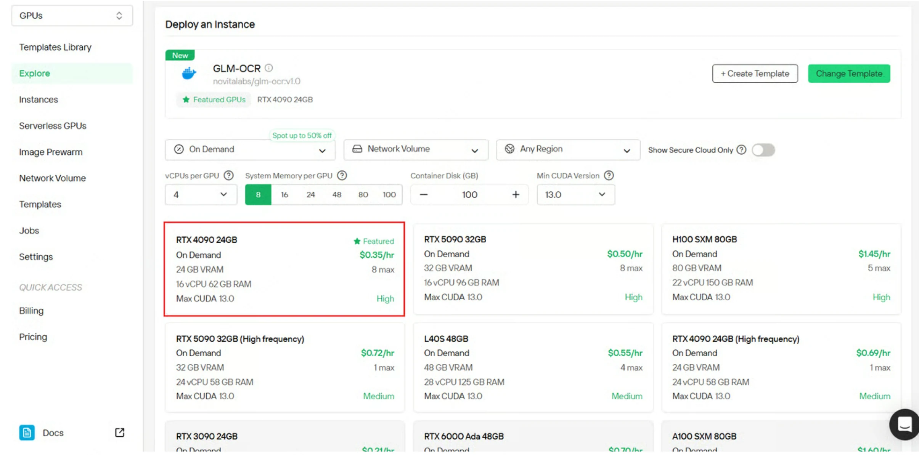919x455 pixels.
Task: Toggle Show Secure Cloud Only switch
Action: click(763, 150)
